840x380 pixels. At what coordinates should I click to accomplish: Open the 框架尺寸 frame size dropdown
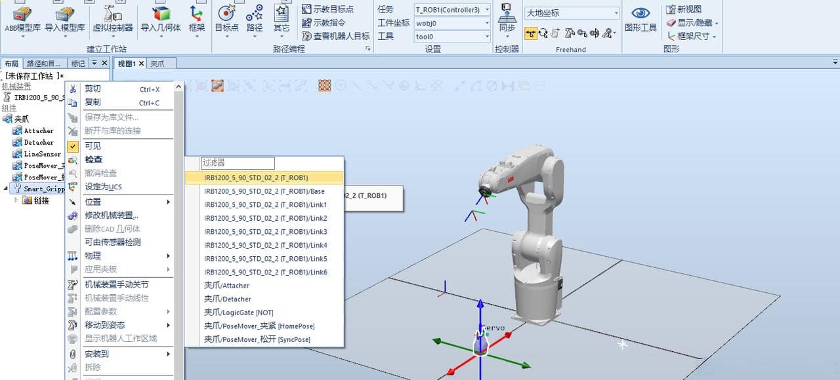tap(692, 37)
